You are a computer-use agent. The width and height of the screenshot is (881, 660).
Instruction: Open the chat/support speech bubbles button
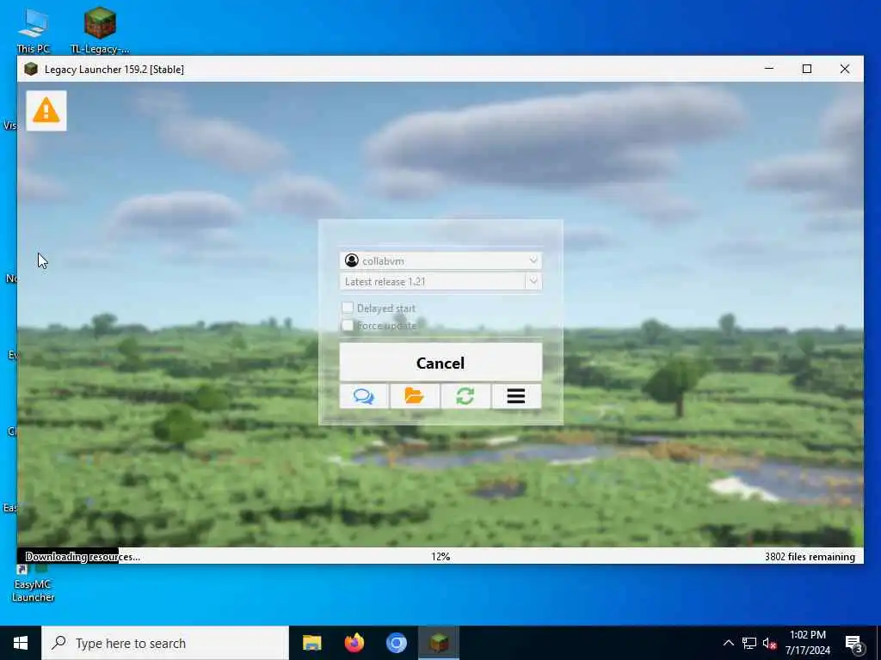pyautogui.click(x=364, y=396)
